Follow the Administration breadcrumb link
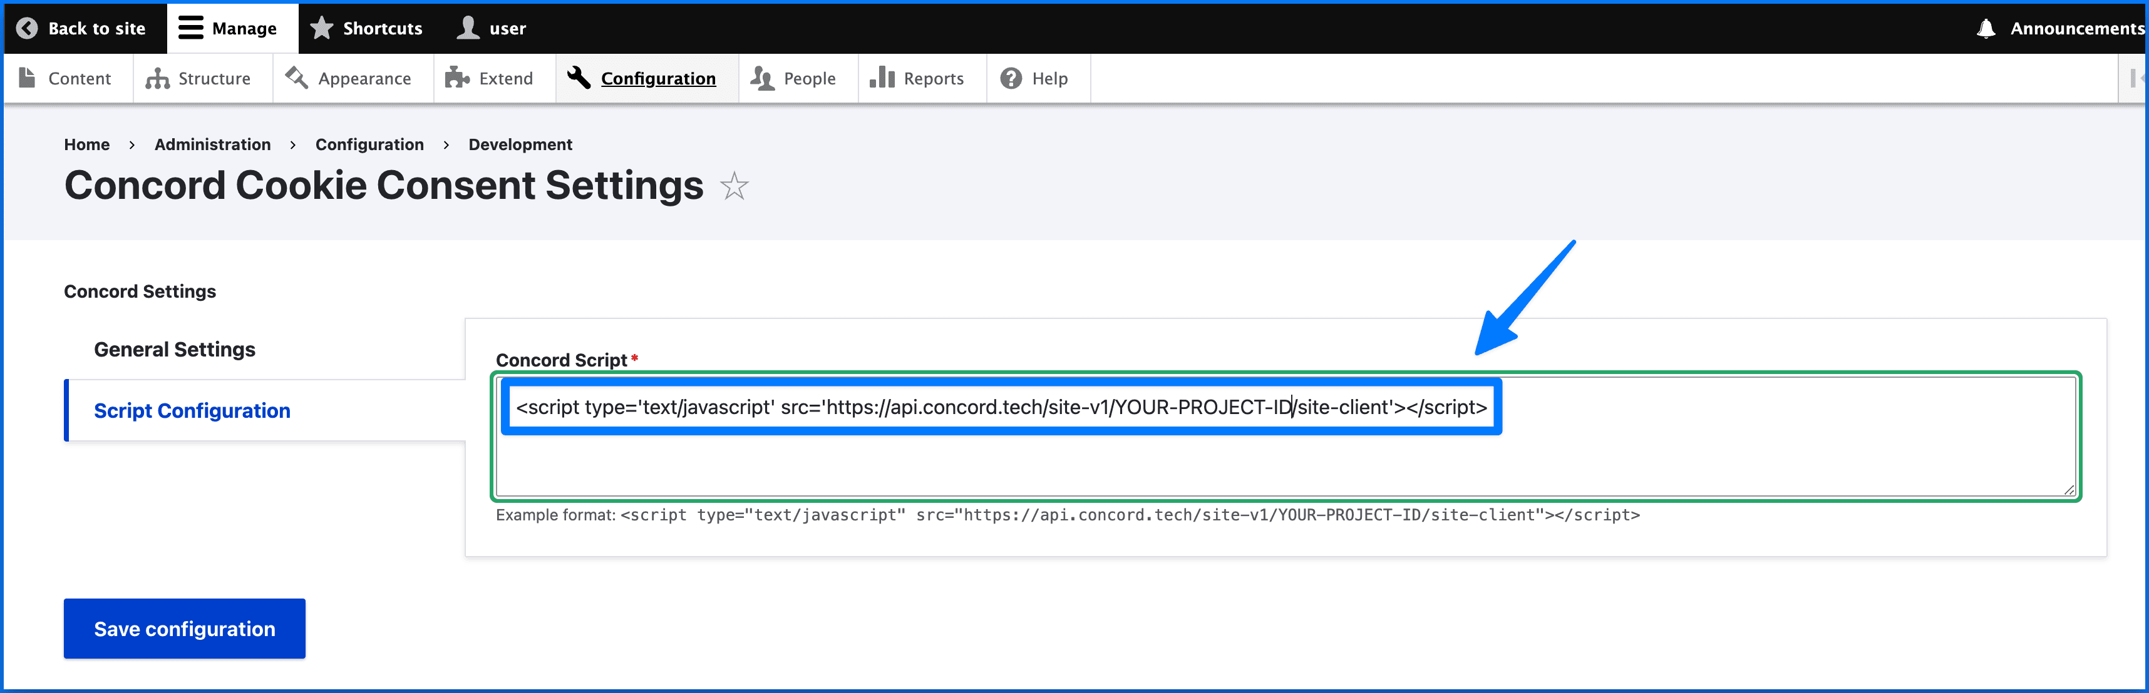The image size is (2149, 693). [x=212, y=144]
